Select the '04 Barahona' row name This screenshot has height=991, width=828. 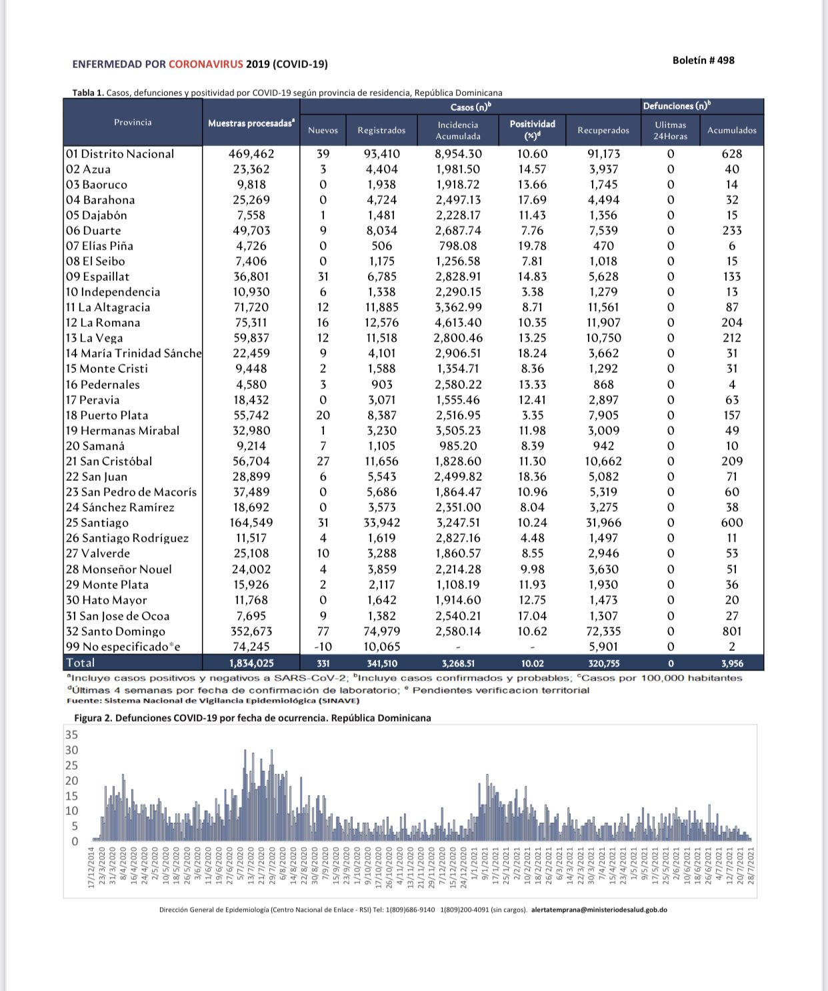(100, 199)
